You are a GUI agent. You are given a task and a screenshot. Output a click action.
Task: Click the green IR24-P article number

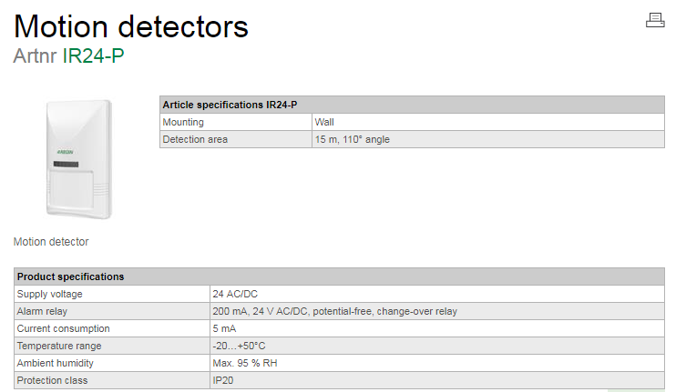pyautogui.click(x=93, y=55)
